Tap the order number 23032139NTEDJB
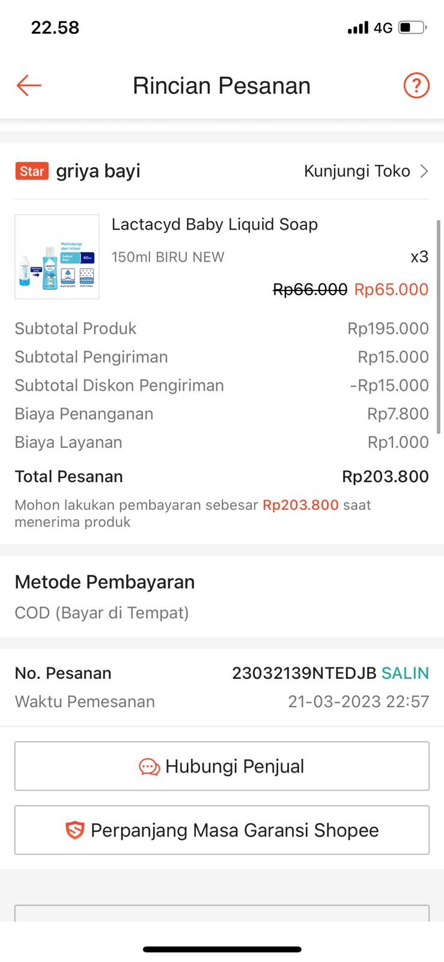The width and height of the screenshot is (444, 962). pyautogui.click(x=304, y=673)
